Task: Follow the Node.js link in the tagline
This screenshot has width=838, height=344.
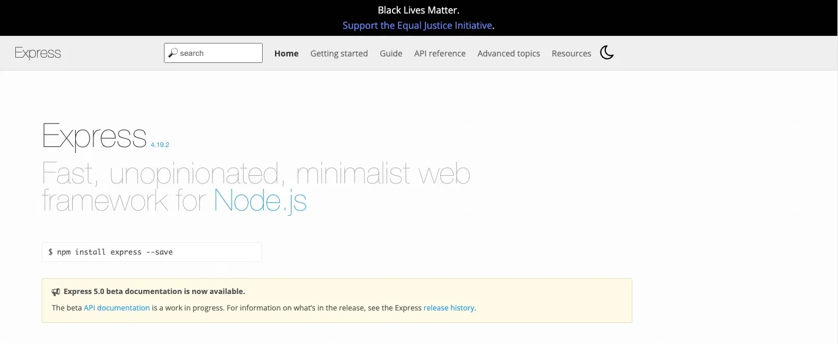Action: [x=260, y=201]
